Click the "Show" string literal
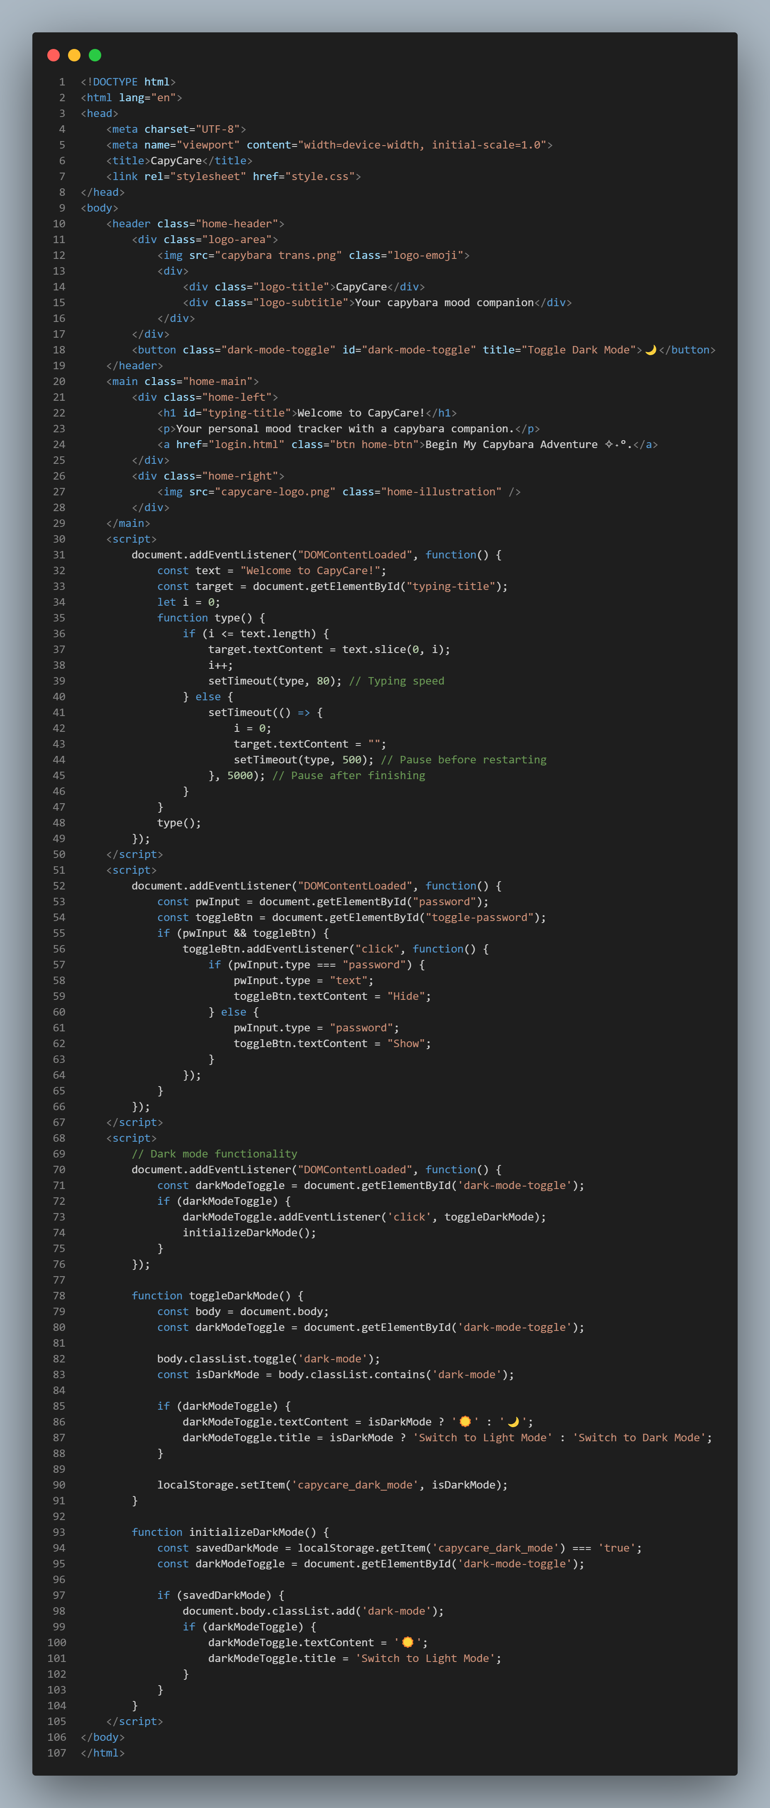Image resolution: width=770 pixels, height=1808 pixels. [406, 1044]
